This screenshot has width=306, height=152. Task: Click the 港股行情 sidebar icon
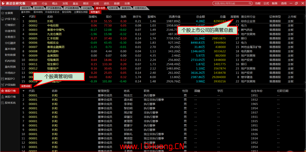click(x=3, y=91)
